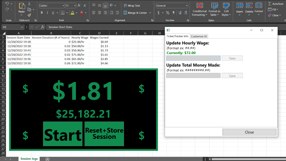Increase indent icon
This screenshot has height=161, width=286.
[117, 13]
